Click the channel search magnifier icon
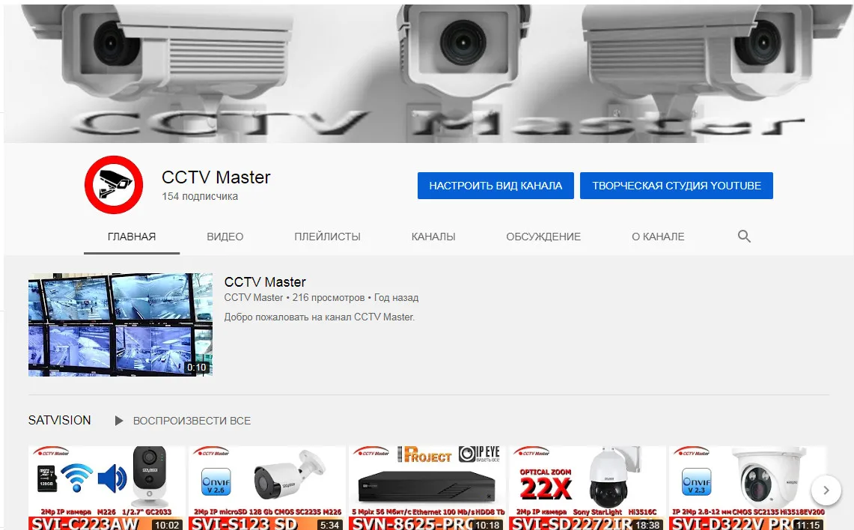854x530 pixels. [x=744, y=237]
